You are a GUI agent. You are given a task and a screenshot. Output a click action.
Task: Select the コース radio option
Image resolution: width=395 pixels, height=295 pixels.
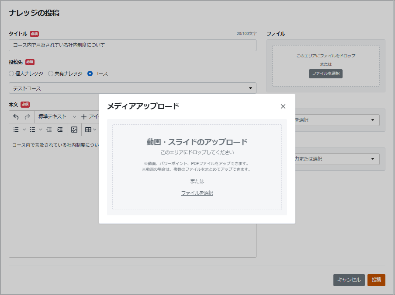tap(90, 74)
